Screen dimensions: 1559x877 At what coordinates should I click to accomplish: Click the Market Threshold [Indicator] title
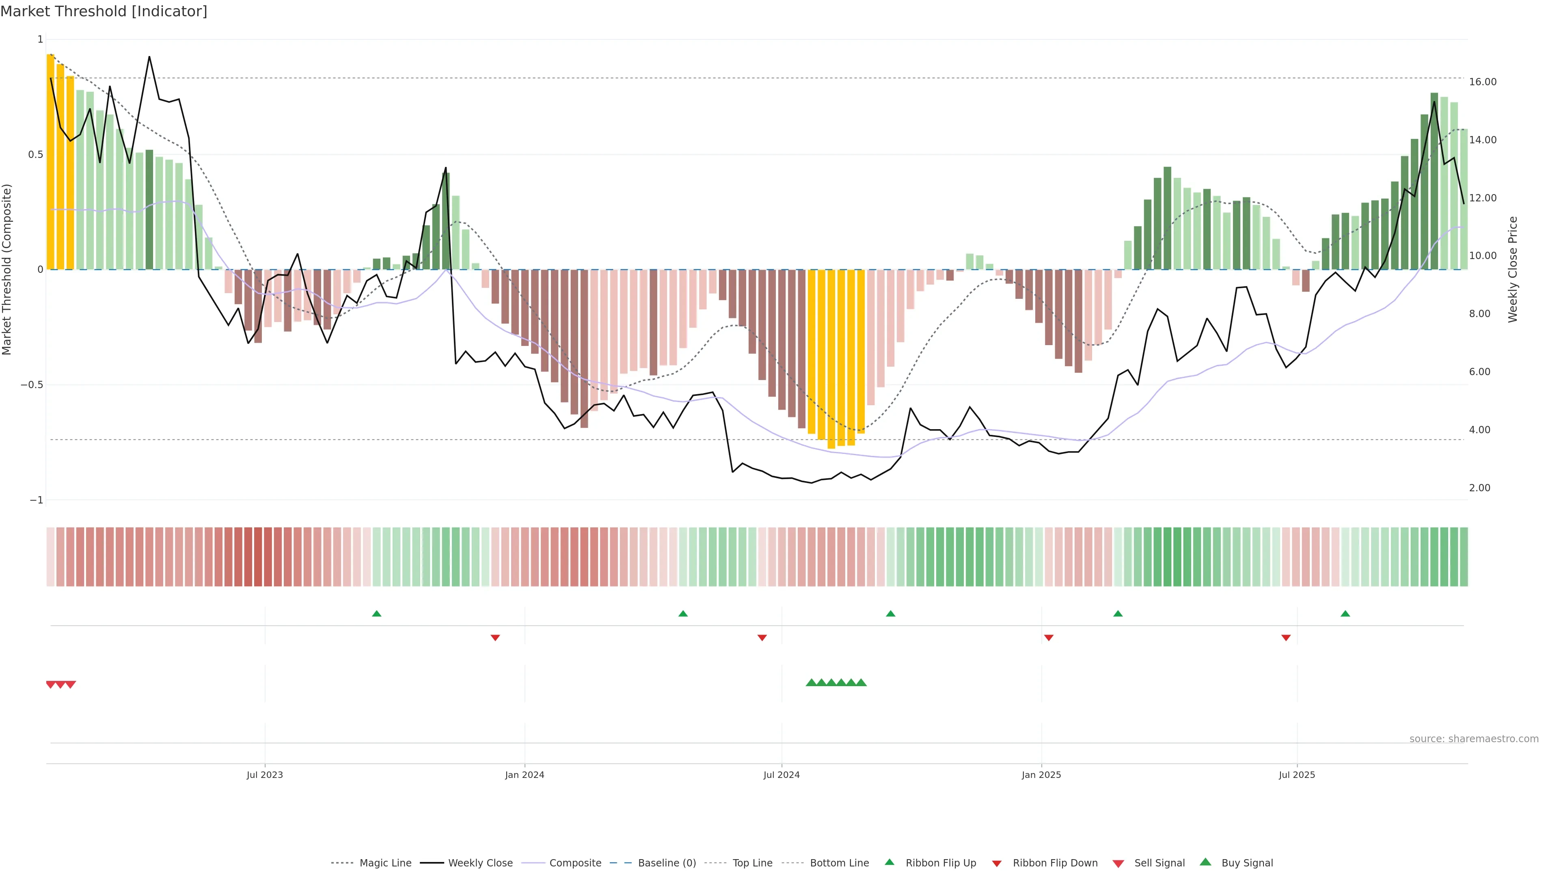click(104, 11)
